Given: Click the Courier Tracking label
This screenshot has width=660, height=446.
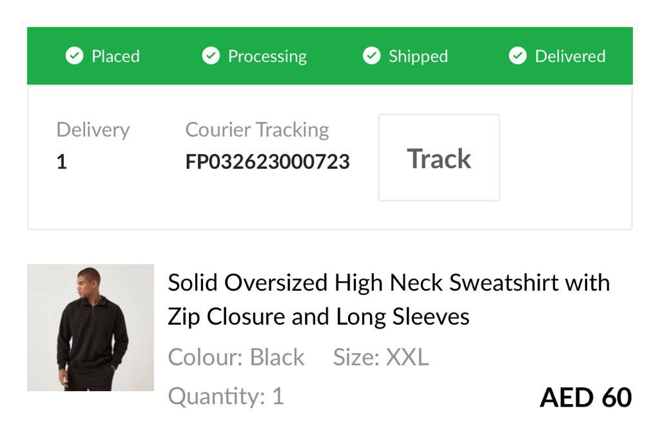Looking at the screenshot, I should (257, 130).
